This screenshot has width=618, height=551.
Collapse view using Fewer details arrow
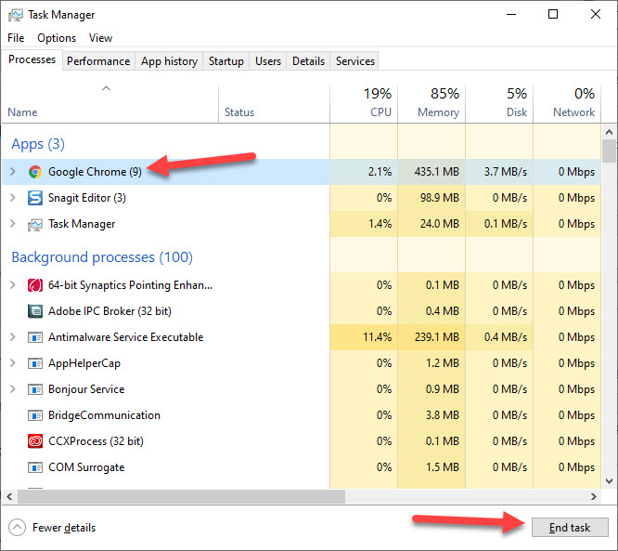pos(18,528)
